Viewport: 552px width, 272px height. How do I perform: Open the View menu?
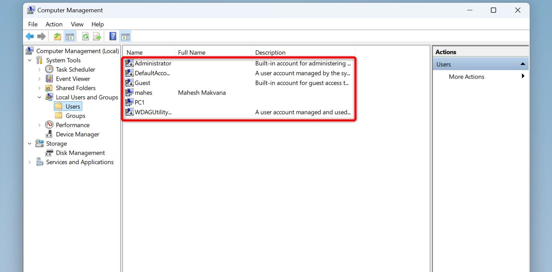coord(77,24)
